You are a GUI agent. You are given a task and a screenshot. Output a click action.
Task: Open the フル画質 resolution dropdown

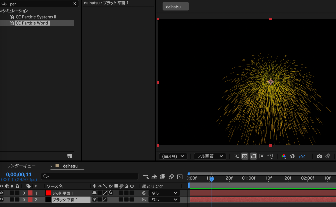pos(210,156)
